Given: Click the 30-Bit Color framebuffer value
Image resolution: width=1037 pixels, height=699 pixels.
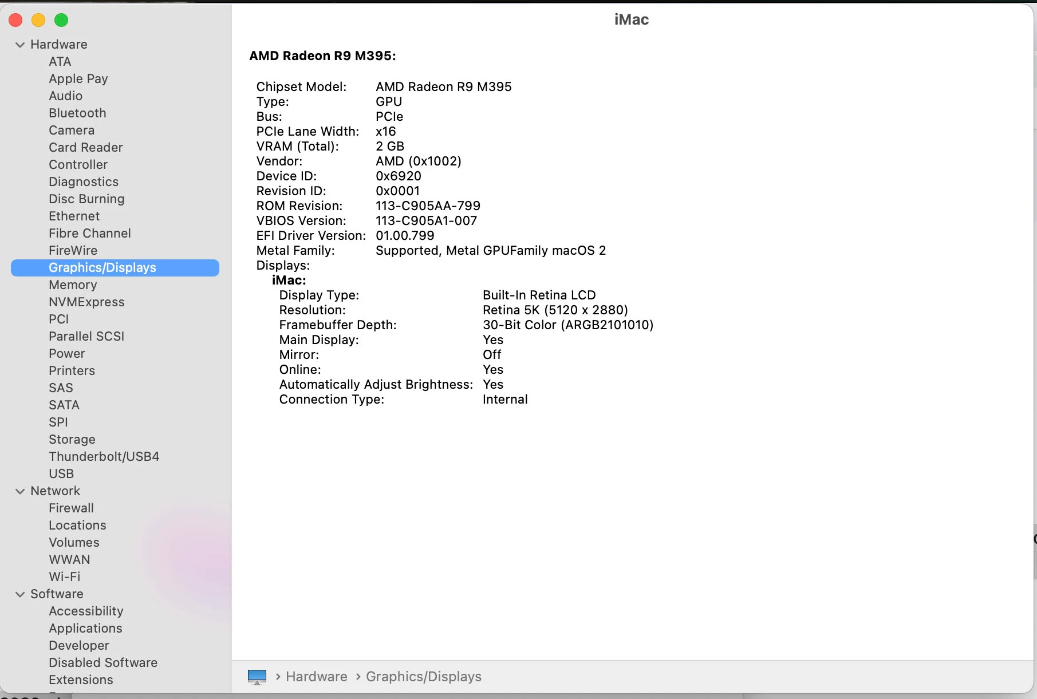Looking at the screenshot, I should pos(568,325).
